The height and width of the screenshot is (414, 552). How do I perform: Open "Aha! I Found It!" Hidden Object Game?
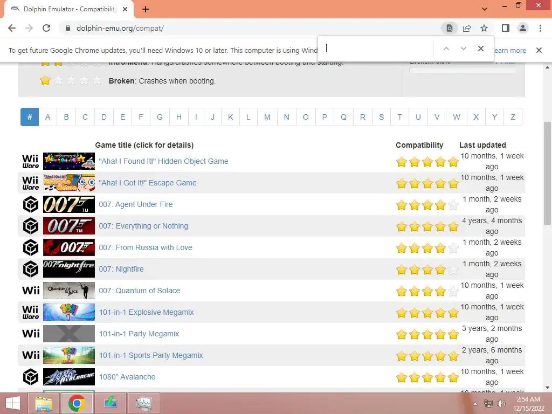click(163, 161)
